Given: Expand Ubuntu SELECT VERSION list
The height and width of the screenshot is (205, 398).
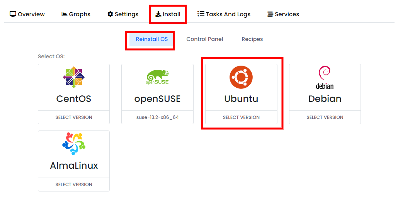Looking at the screenshot, I should point(241,117).
